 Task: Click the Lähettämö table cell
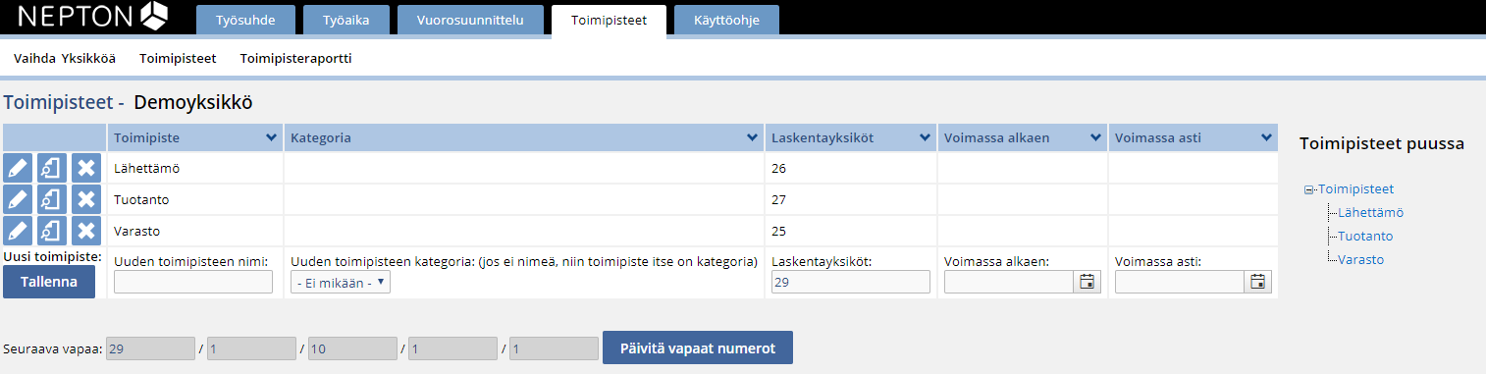(195, 168)
